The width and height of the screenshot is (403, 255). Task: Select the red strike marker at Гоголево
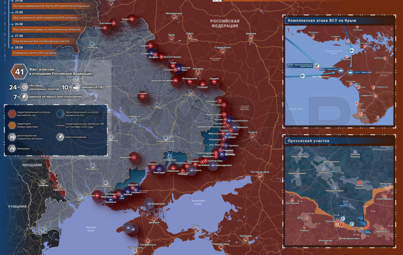point(142,97)
